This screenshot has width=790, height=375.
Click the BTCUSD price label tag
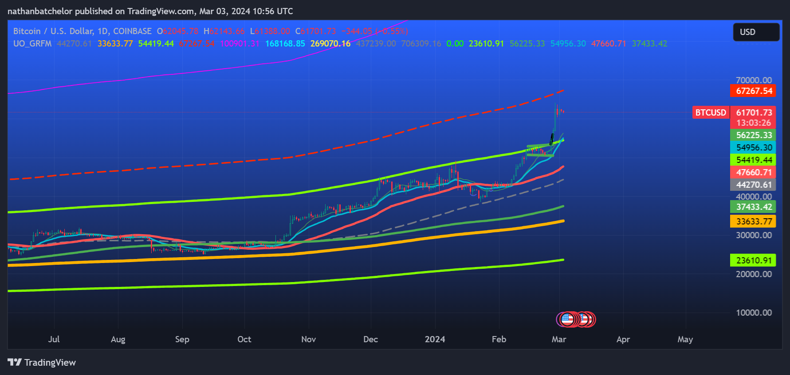tap(711, 112)
